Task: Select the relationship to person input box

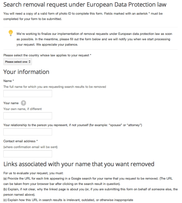Action: pyautogui.click(x=28, y=132)
